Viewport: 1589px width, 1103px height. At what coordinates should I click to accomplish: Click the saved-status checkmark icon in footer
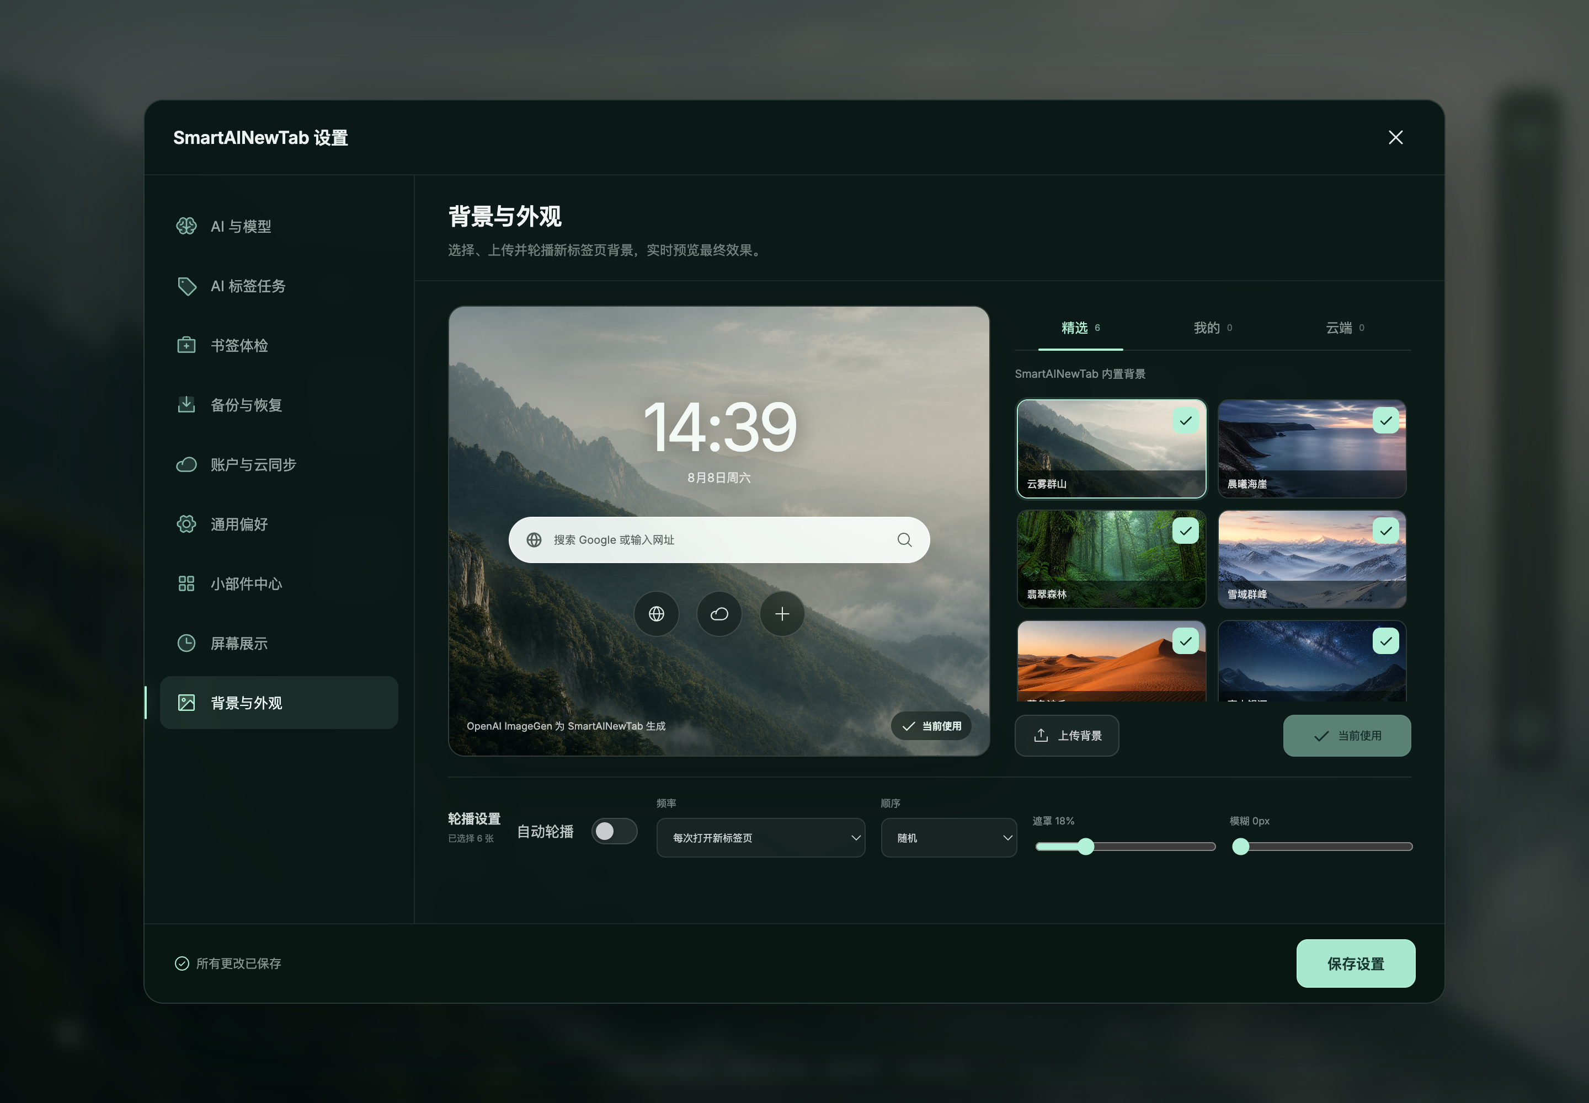point(181,963)
